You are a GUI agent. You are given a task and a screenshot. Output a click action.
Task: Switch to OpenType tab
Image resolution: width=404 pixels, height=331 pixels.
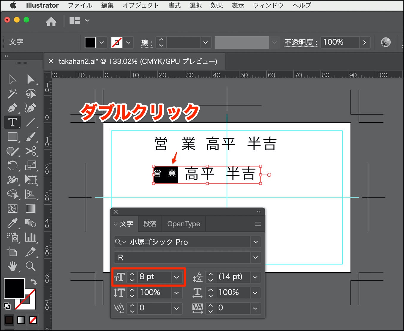coord(184,224)
